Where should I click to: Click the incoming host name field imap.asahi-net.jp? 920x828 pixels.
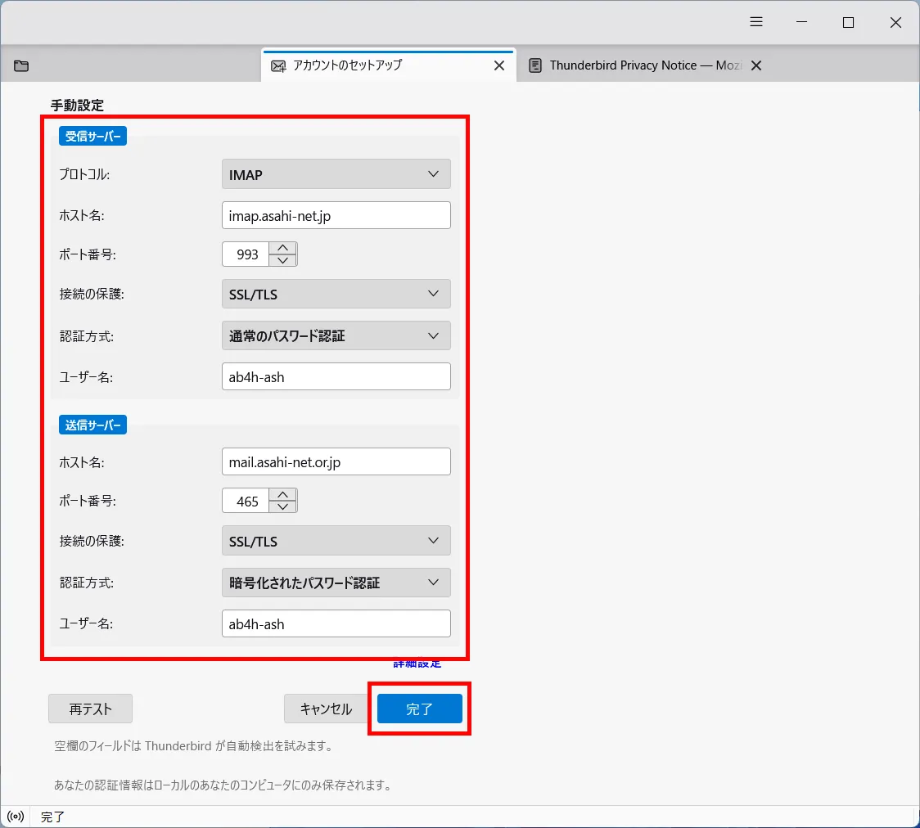[x=336, y=214]
